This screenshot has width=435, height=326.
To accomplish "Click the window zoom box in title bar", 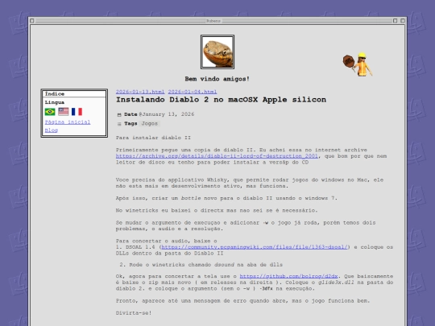I will [395, 21].
